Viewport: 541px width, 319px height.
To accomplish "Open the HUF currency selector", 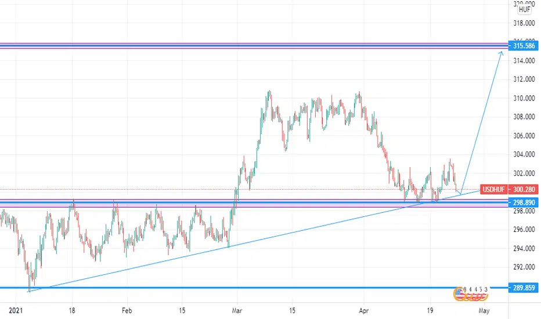I will click(524, 10).
